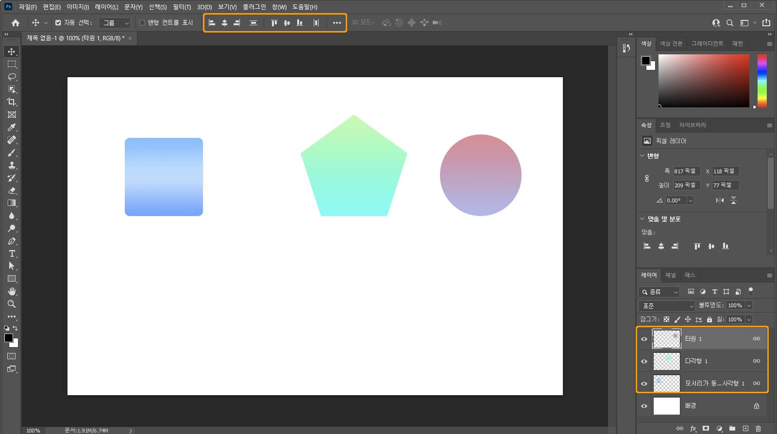
Task: Hide the 타원 1 layer
Action: (x=644, y=339)
